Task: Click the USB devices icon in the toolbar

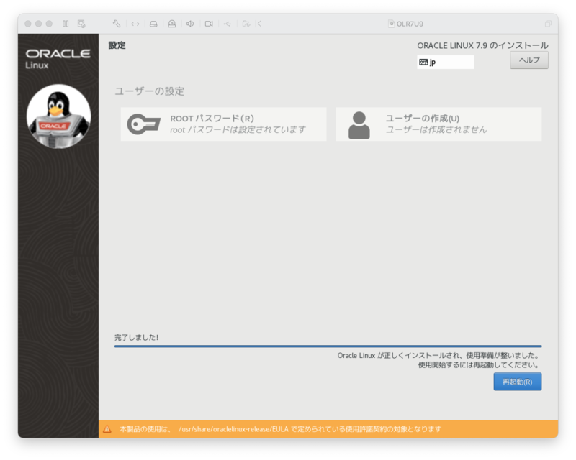Action: [228, 24]
